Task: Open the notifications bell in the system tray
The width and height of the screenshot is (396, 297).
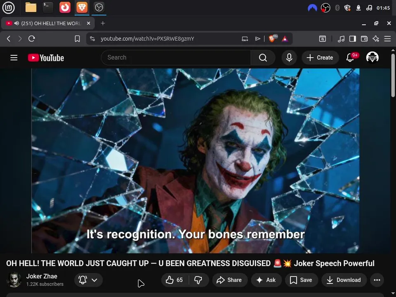Action: (358, 8)
